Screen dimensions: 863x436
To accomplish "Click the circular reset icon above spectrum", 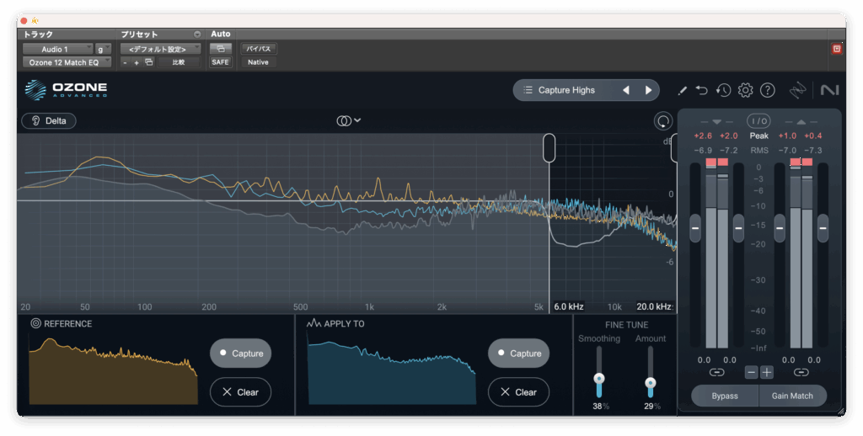I will (x=663, y=121).
